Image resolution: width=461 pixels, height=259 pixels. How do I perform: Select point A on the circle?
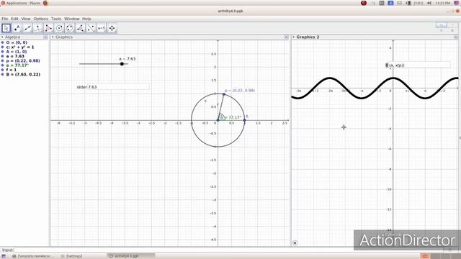(244, 120)
